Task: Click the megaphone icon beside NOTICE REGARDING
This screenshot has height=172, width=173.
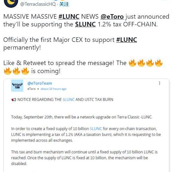Action: (x=14, y=100)
